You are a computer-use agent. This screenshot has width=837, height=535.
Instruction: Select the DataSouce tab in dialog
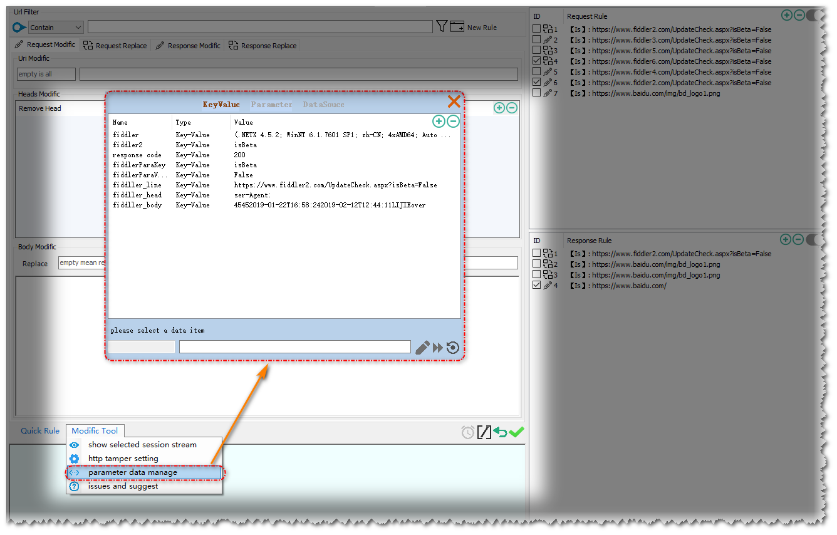[324, 105]
